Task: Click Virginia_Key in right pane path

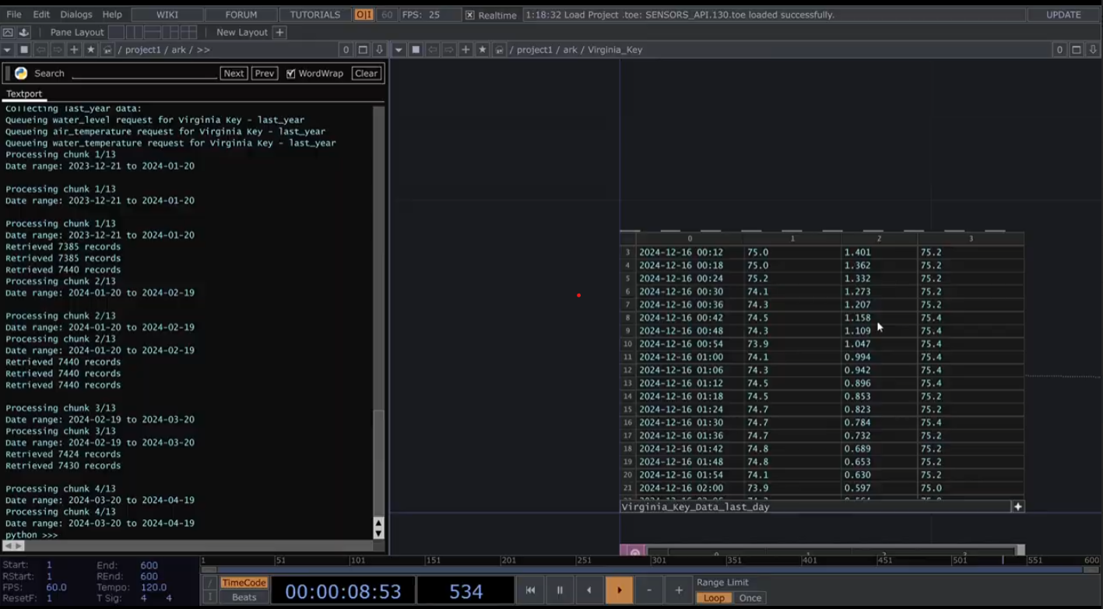Action: click(615, 50)
